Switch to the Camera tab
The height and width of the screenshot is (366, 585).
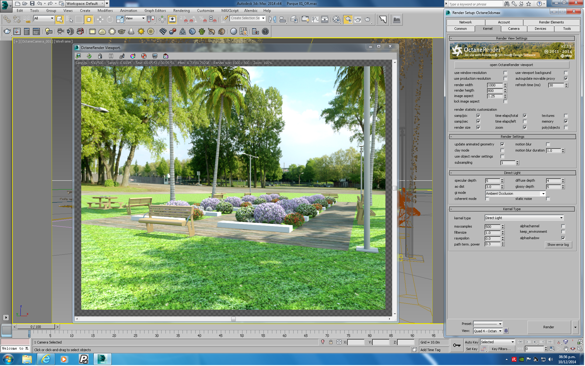514,29
